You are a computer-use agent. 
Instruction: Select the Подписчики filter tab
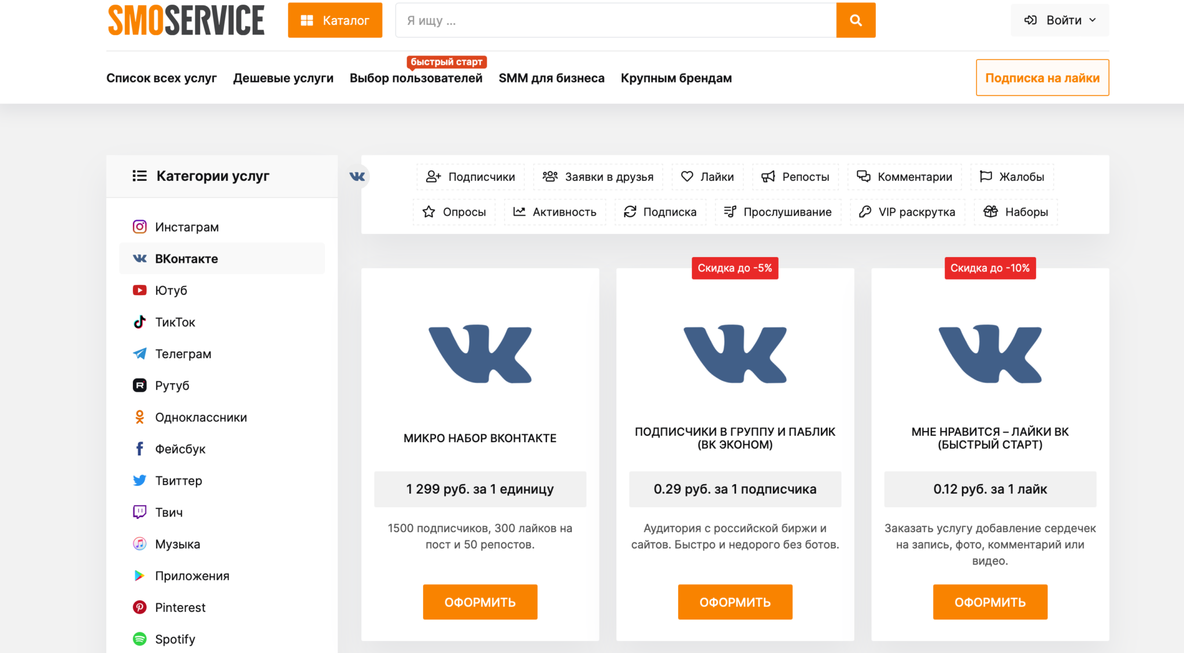[x=471, y=177]
